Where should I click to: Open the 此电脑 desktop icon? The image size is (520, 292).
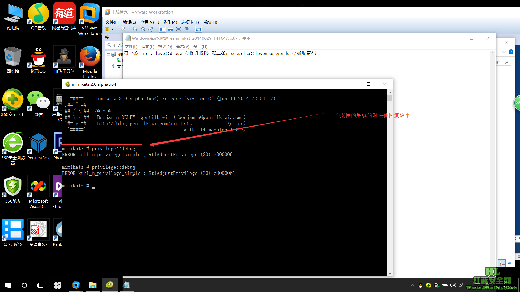pyautogui.click(x=13, y=17)
